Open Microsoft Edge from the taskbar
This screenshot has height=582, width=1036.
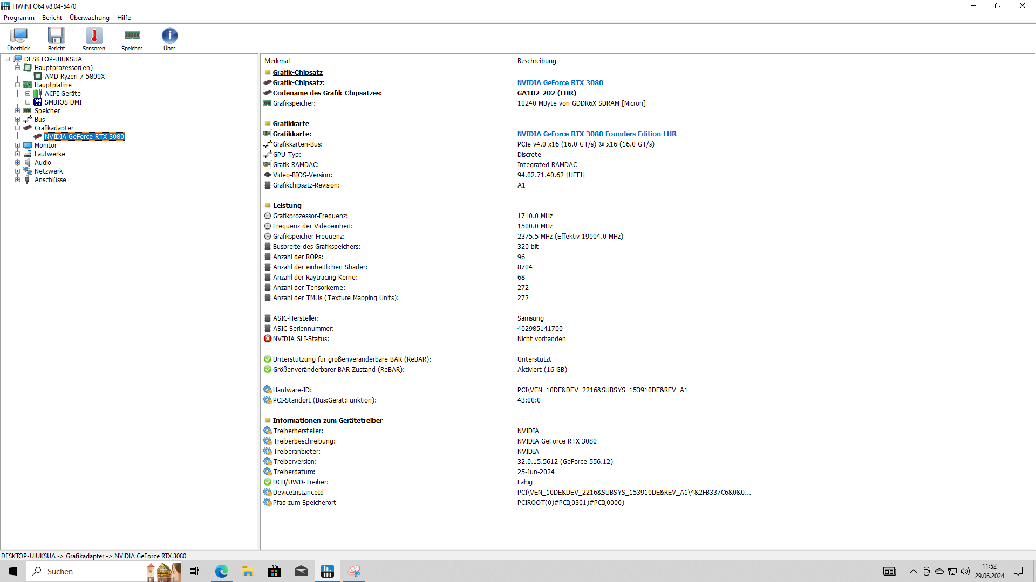221,571
